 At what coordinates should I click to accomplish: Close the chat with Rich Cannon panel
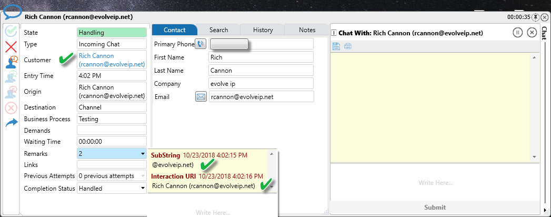(532, 33)
